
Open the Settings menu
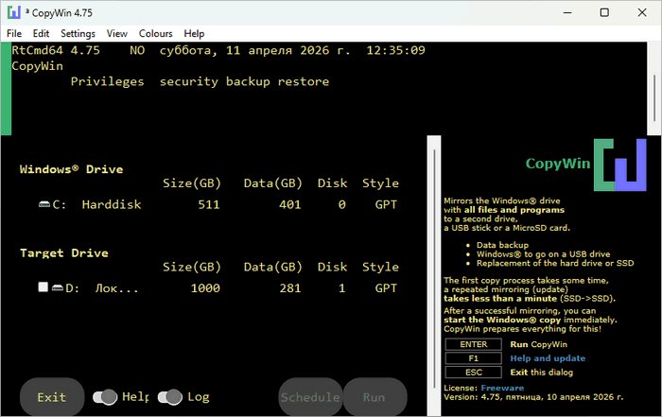point(78,33)
